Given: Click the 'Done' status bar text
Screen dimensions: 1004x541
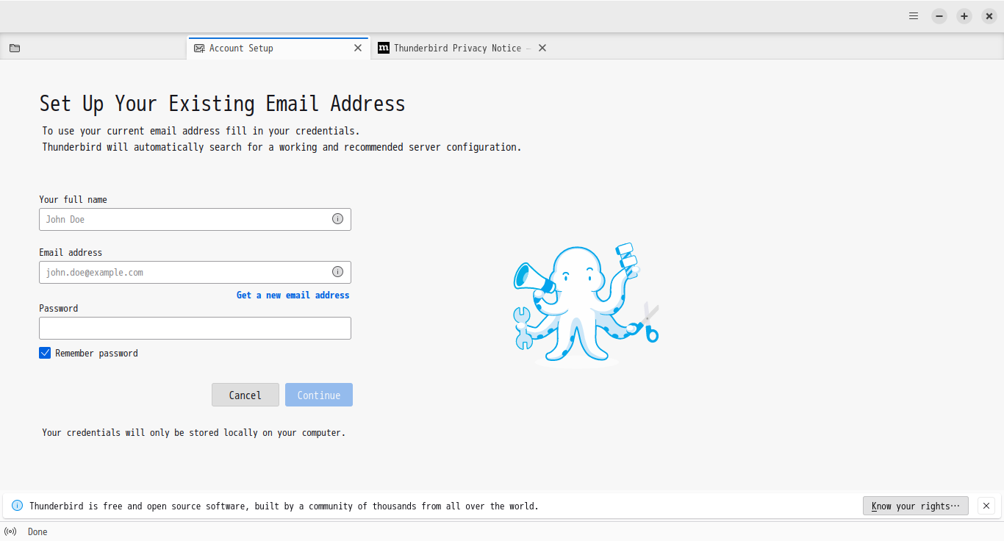Looking at the screenshot, I should [37, 531].
